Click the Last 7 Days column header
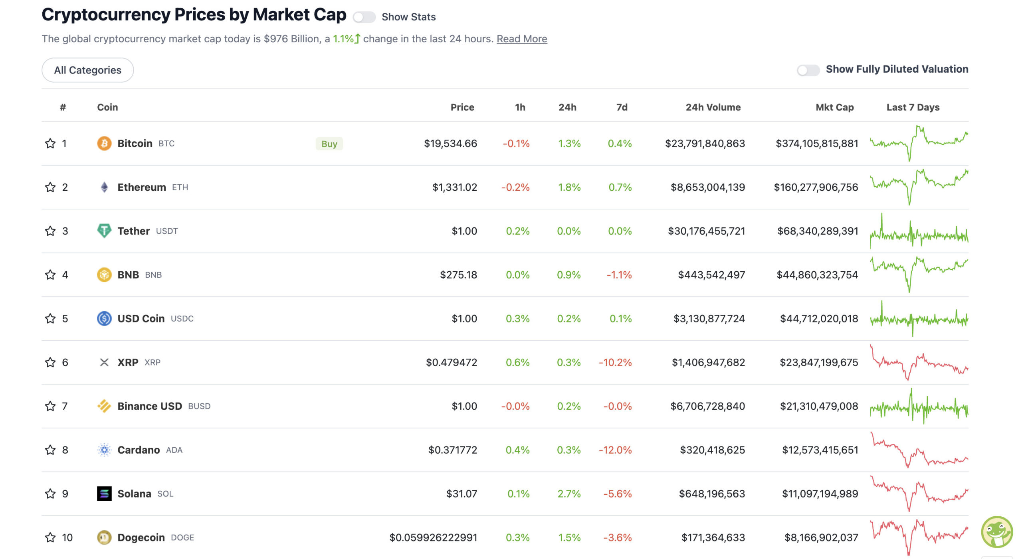The height and width of the screenshot is (559, 1022). coord(913,107)
